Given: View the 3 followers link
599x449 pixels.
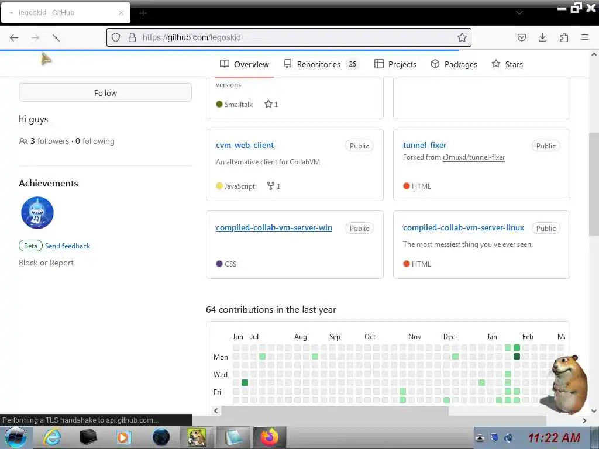Looking at the screenshot, I should click(50, 141).
